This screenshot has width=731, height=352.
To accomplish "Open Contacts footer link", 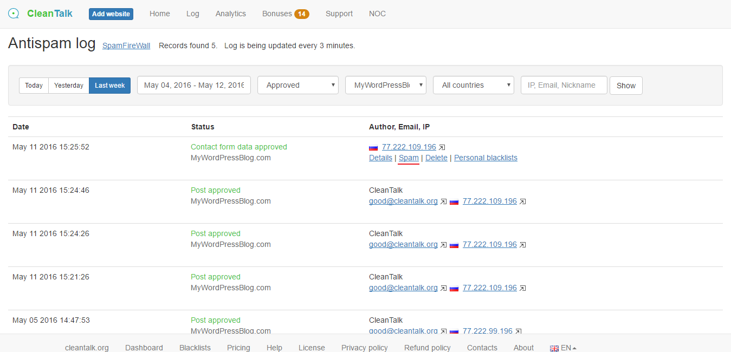I will [x=482, y=348].
